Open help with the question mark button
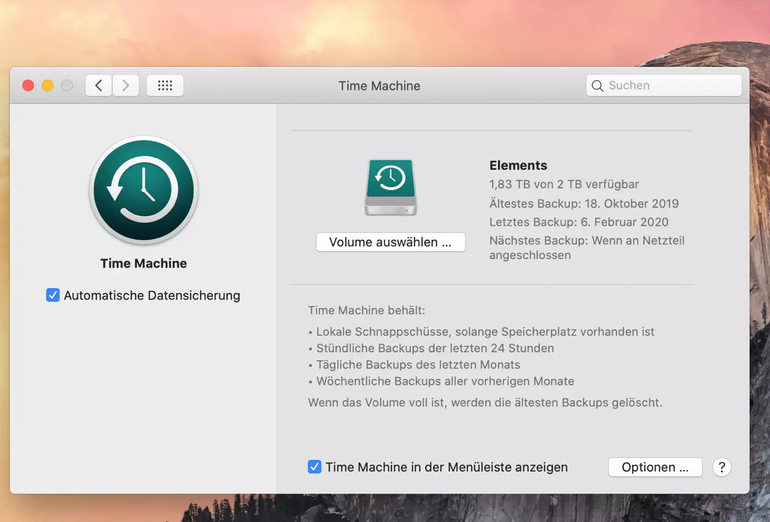This screenshot has height=522, width=770. [722, 468]
